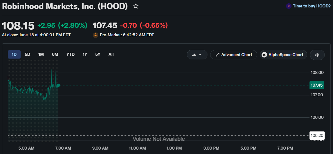This screenshot has width=333, height=154.
Task: Select the 6M time range
Action: (55, 54)
